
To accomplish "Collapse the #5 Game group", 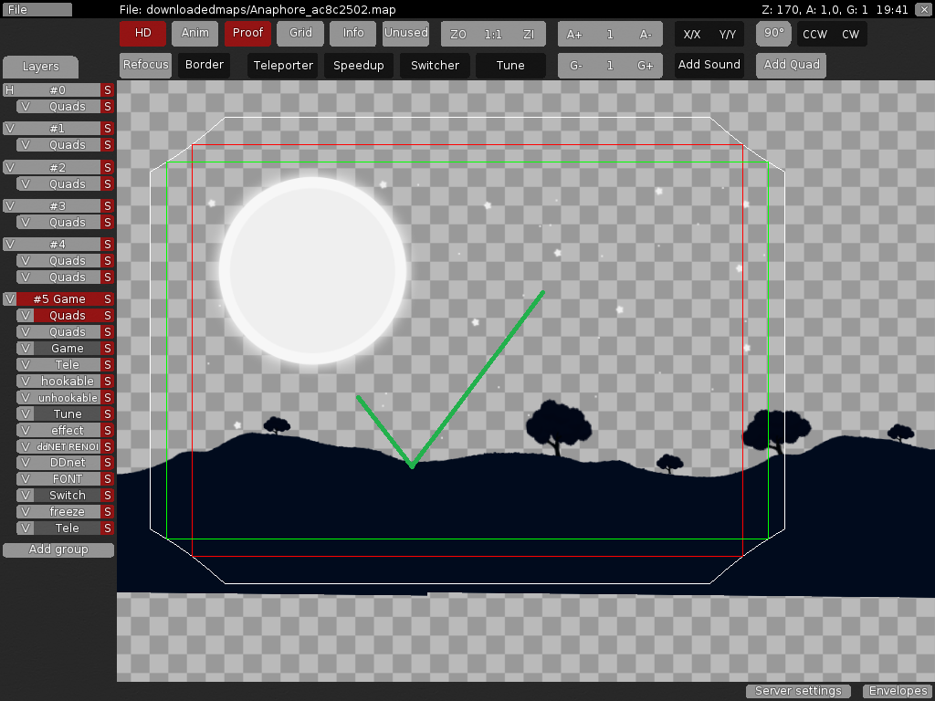I will (x=12, y=298).
